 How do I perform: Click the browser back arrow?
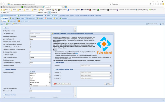tap(2, 4)
